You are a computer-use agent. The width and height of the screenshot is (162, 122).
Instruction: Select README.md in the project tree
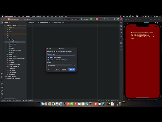click(x=12, y=74)
